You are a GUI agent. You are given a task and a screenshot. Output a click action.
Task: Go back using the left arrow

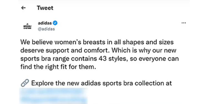coord(23,8)
